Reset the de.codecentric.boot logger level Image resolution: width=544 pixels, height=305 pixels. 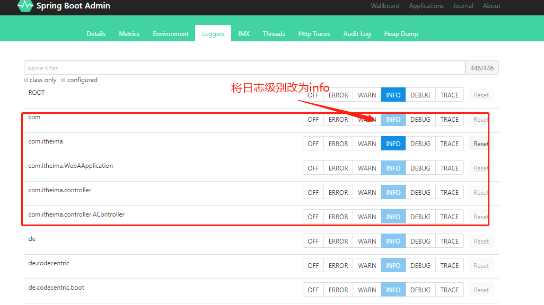[481, 290]
